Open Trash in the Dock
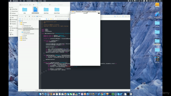This screenshot has height=96, width=171. point(131,94)
